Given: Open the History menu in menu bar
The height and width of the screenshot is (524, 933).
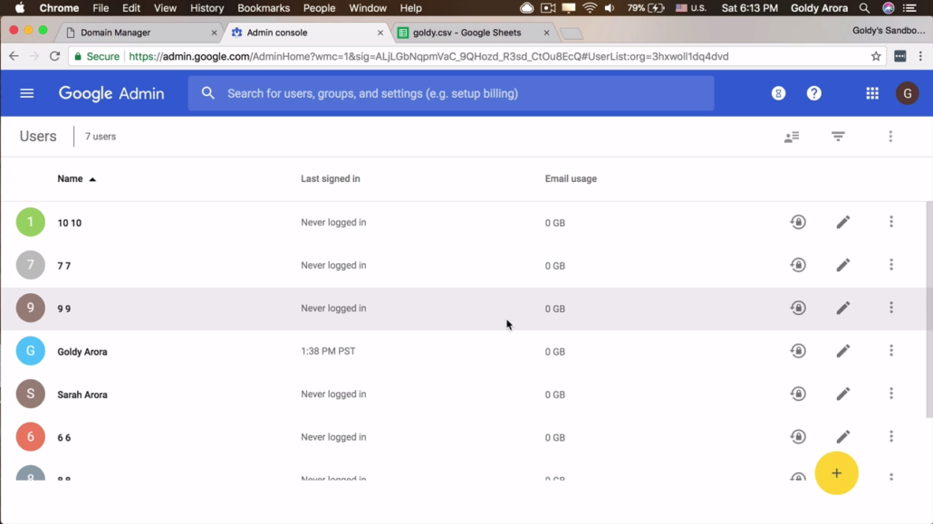Looking at the screenshot, I should pos(207,8).
